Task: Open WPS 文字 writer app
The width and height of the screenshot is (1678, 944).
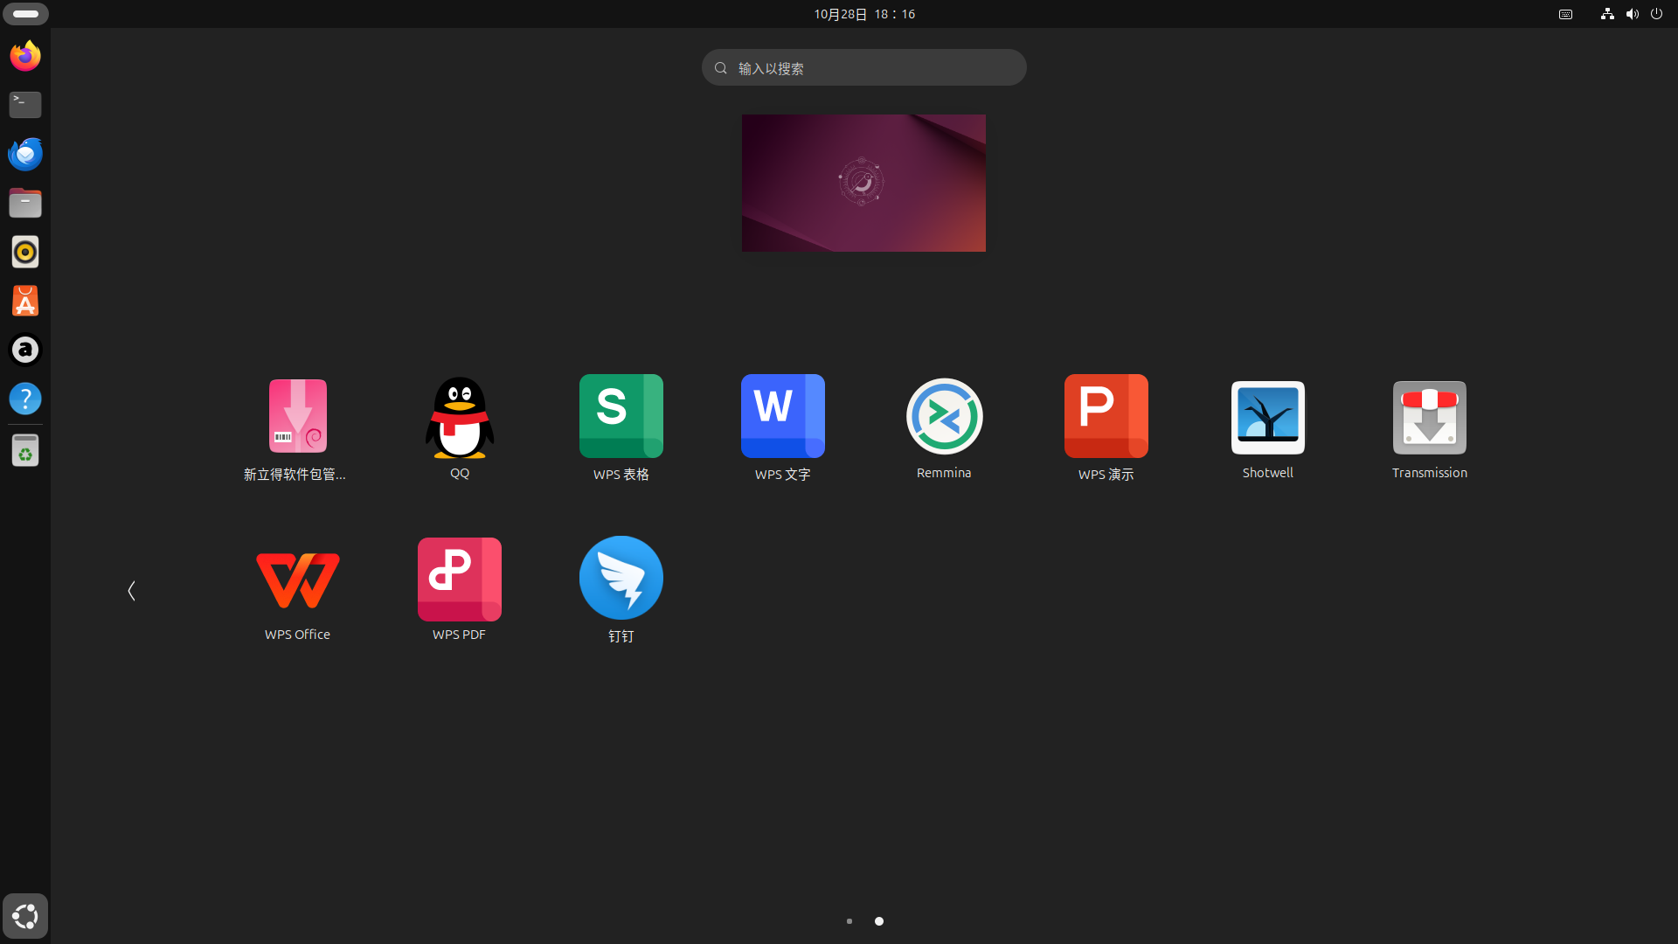Action: [x=783, y=428]
